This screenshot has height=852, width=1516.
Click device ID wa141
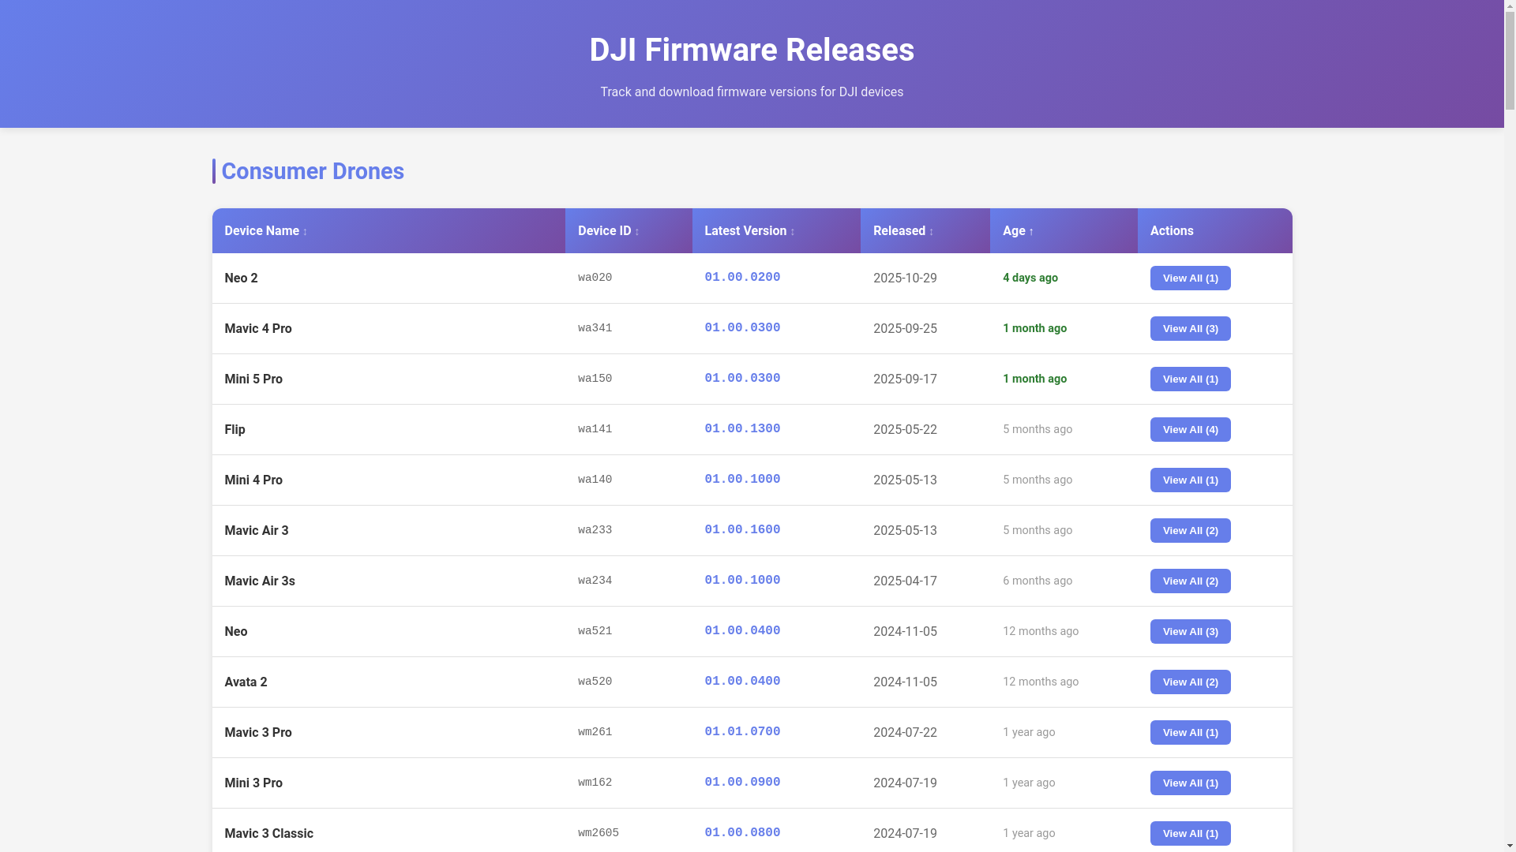[595, 429]
